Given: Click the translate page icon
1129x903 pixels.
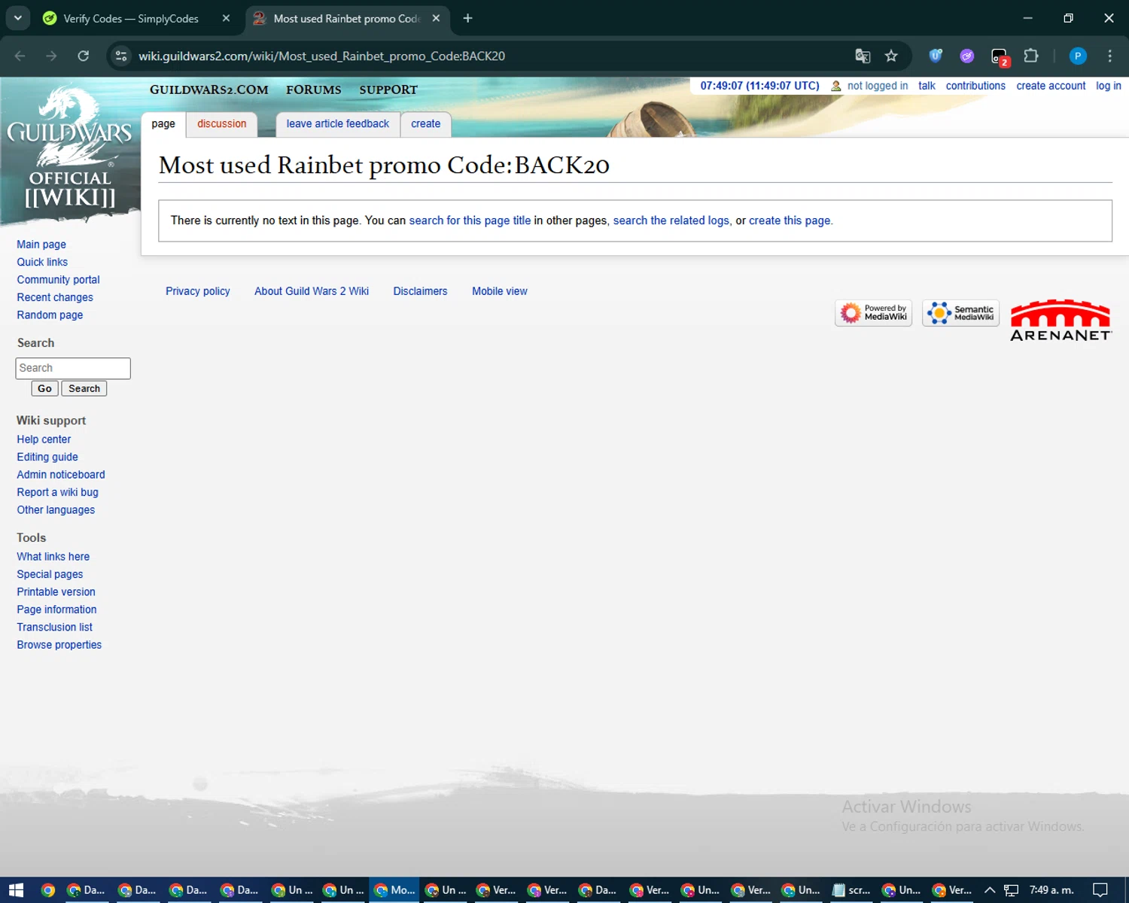Looking at the screenshot, I should [863, 56].
